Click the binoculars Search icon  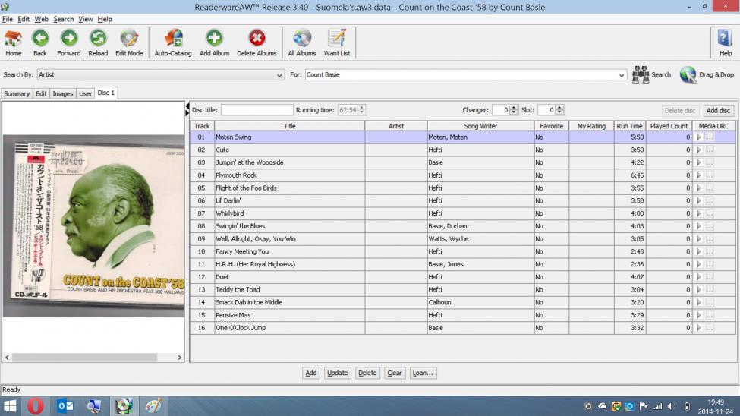pos(641,74)
